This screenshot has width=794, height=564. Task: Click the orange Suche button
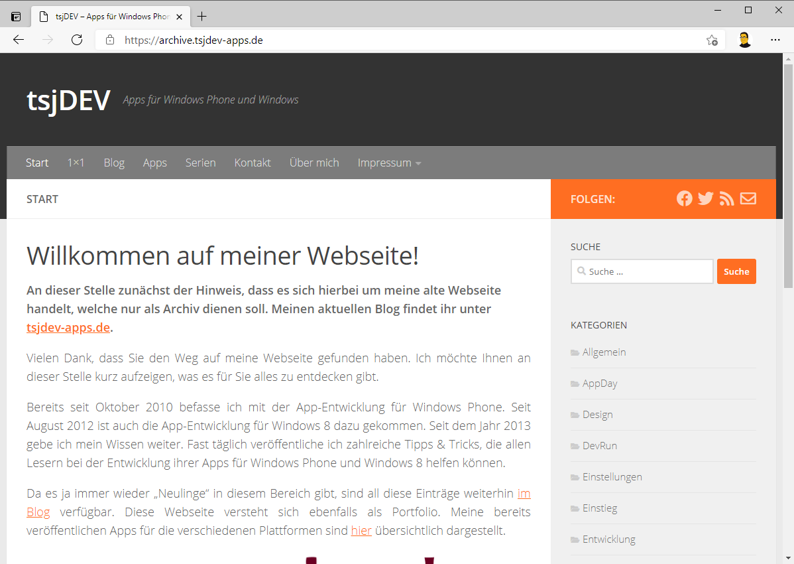pos(736,271)
